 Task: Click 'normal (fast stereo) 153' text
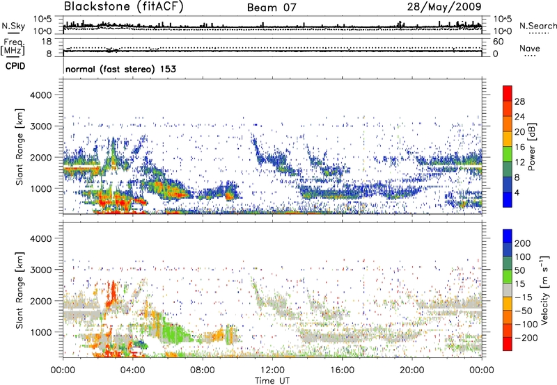120,69
